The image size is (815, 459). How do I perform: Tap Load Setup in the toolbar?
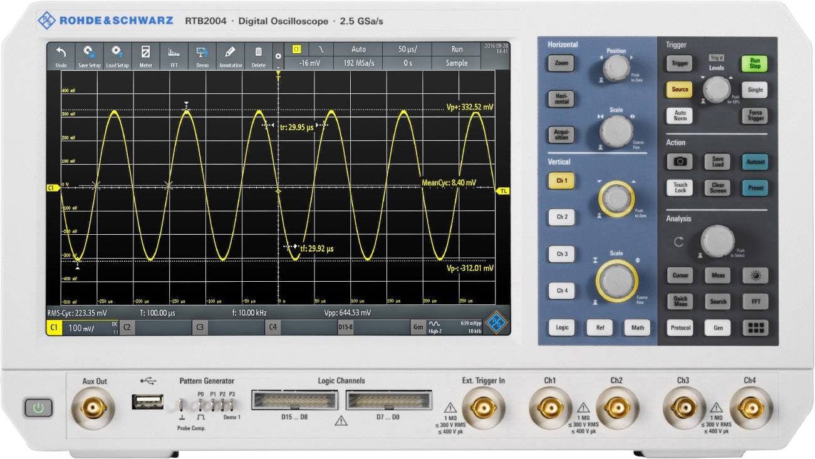tap(117, 53)
